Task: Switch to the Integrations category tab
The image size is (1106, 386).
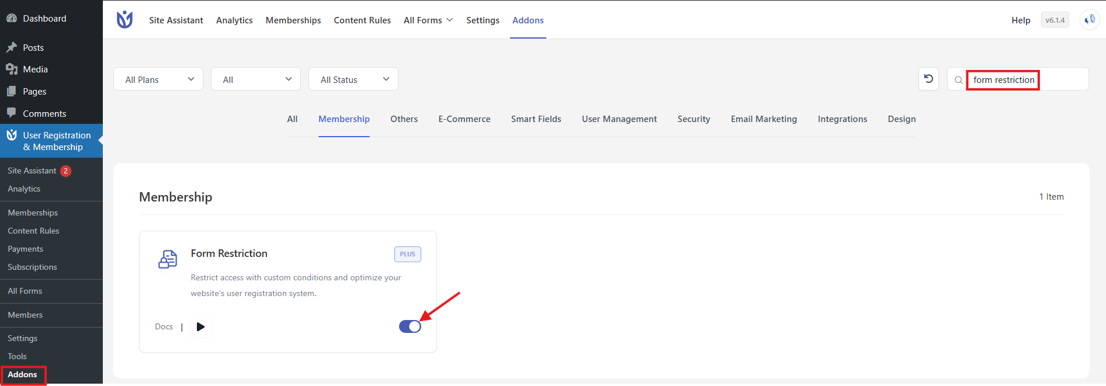Action: click(x=842, y=119)
